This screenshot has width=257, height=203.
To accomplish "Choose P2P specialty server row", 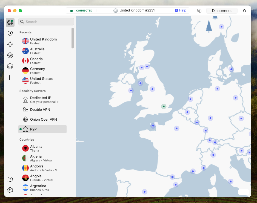I will [x=42, y=129].
